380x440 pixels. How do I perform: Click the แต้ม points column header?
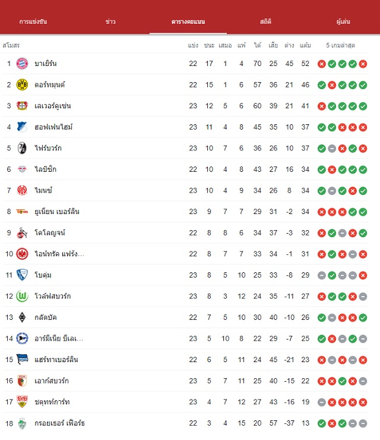tap(305, 45)
